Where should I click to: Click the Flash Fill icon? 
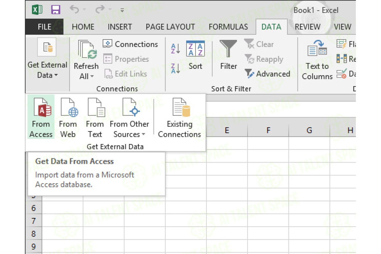341,44
